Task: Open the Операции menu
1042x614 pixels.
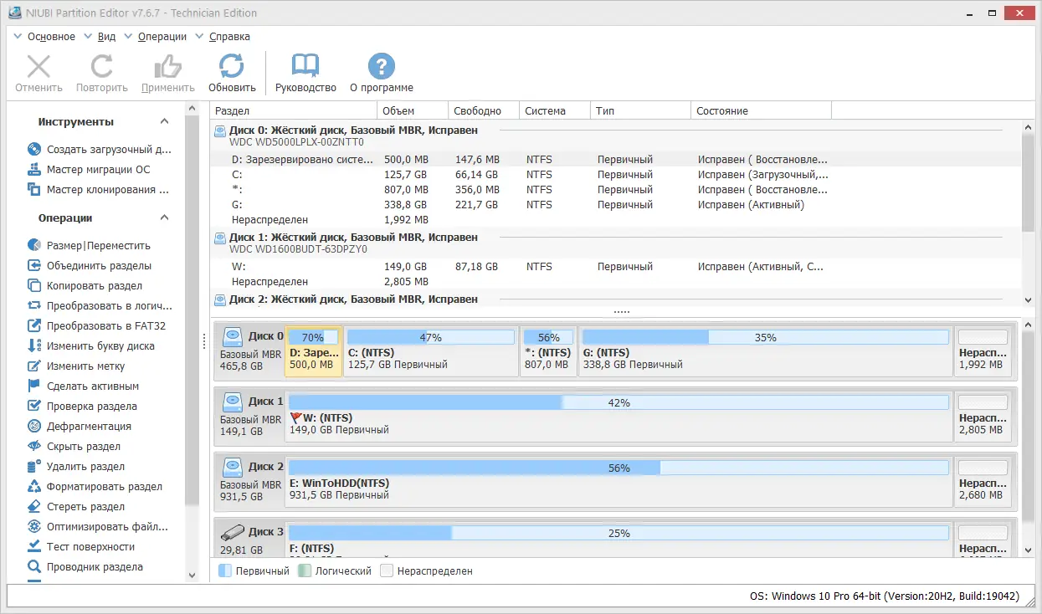Action: point(156,37)
